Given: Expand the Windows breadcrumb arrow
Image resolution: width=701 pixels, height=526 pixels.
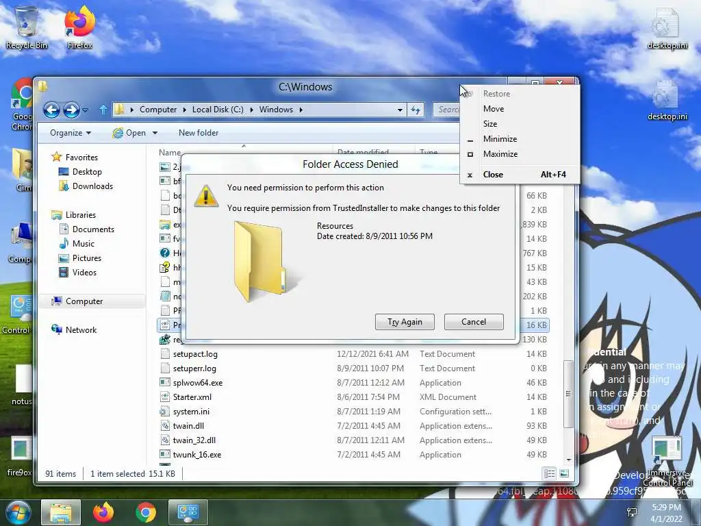Looking at the screenshot, I should coord(301,110).
